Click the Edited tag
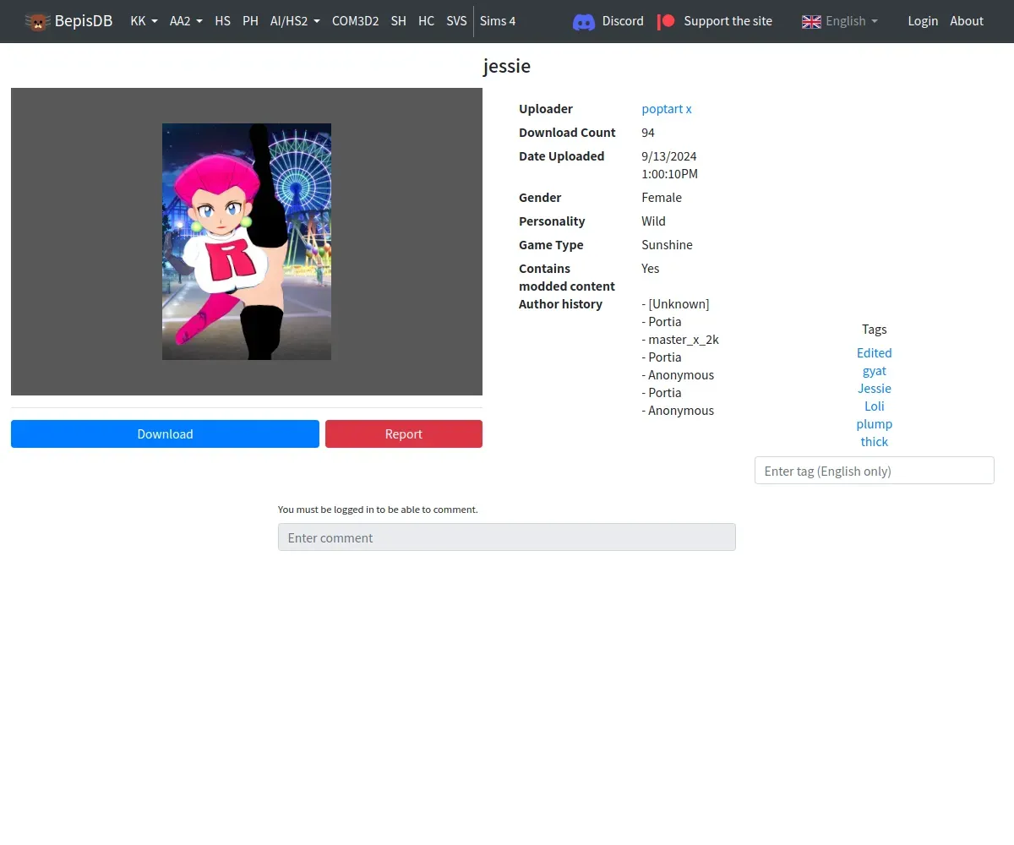 tap(875, 353)
